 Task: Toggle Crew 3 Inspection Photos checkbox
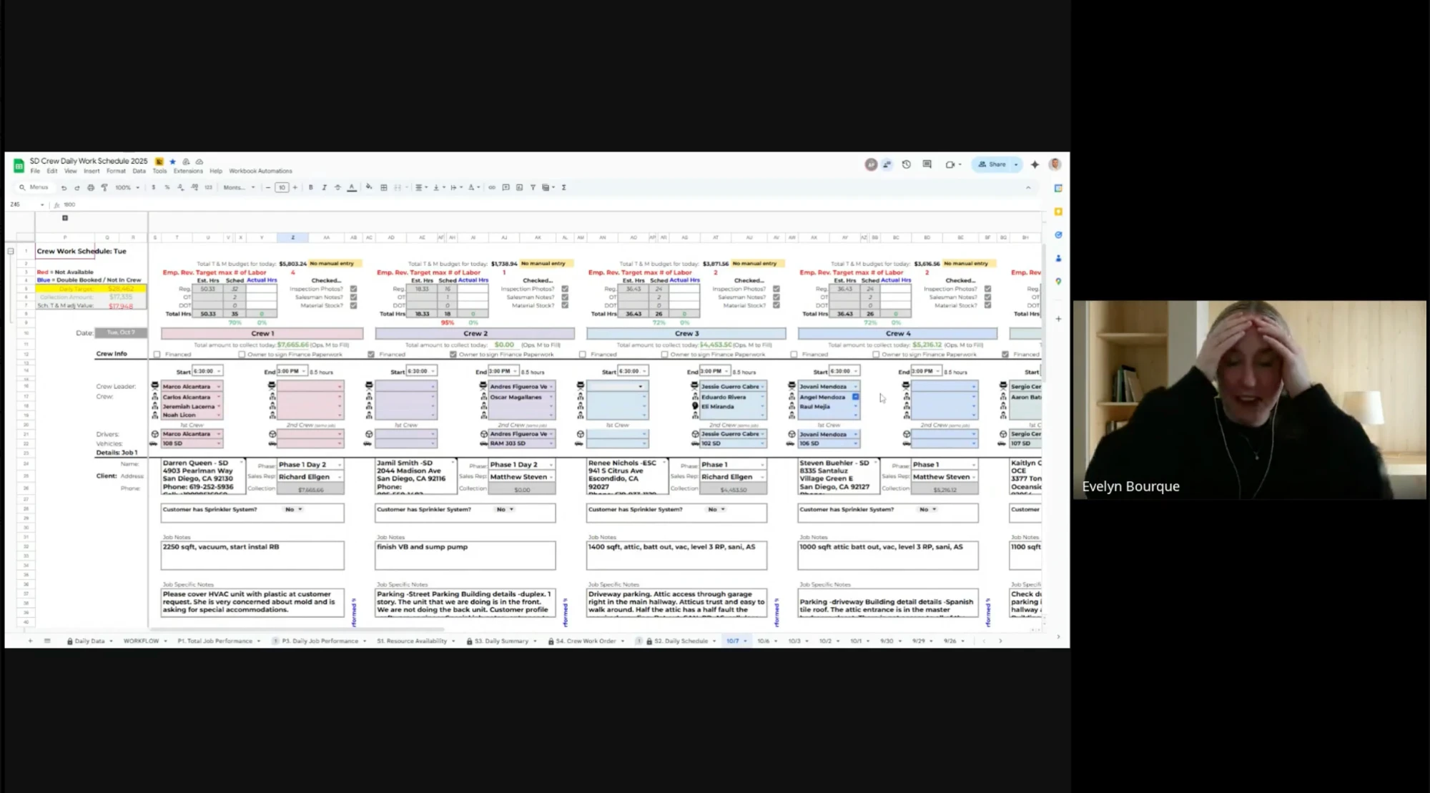click(776, 289)
